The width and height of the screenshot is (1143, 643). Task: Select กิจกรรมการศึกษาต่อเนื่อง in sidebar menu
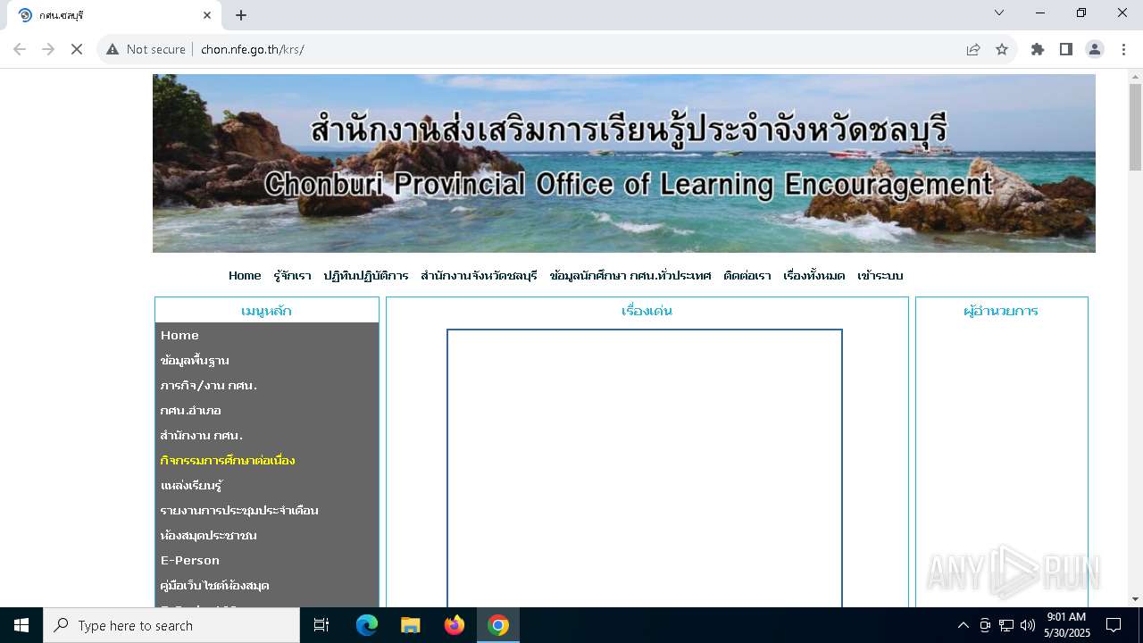tap(267, 460)
